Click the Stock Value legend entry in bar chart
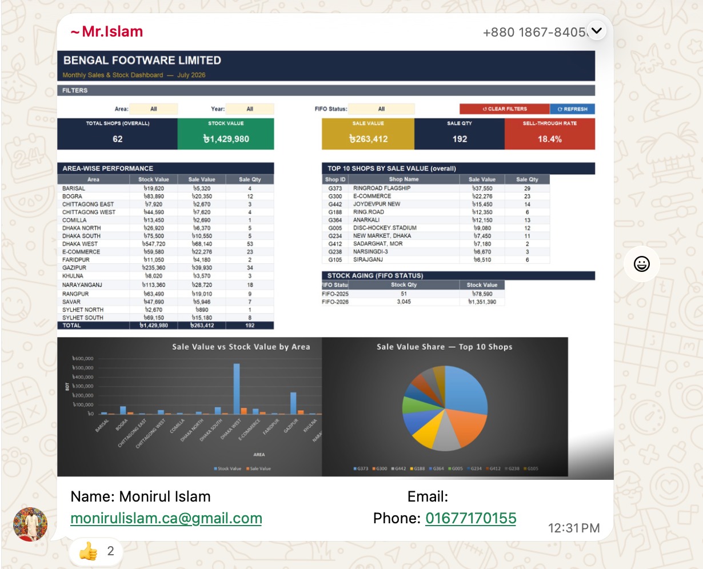The width and height of the screenshot is (703, 569). point(227,469)
